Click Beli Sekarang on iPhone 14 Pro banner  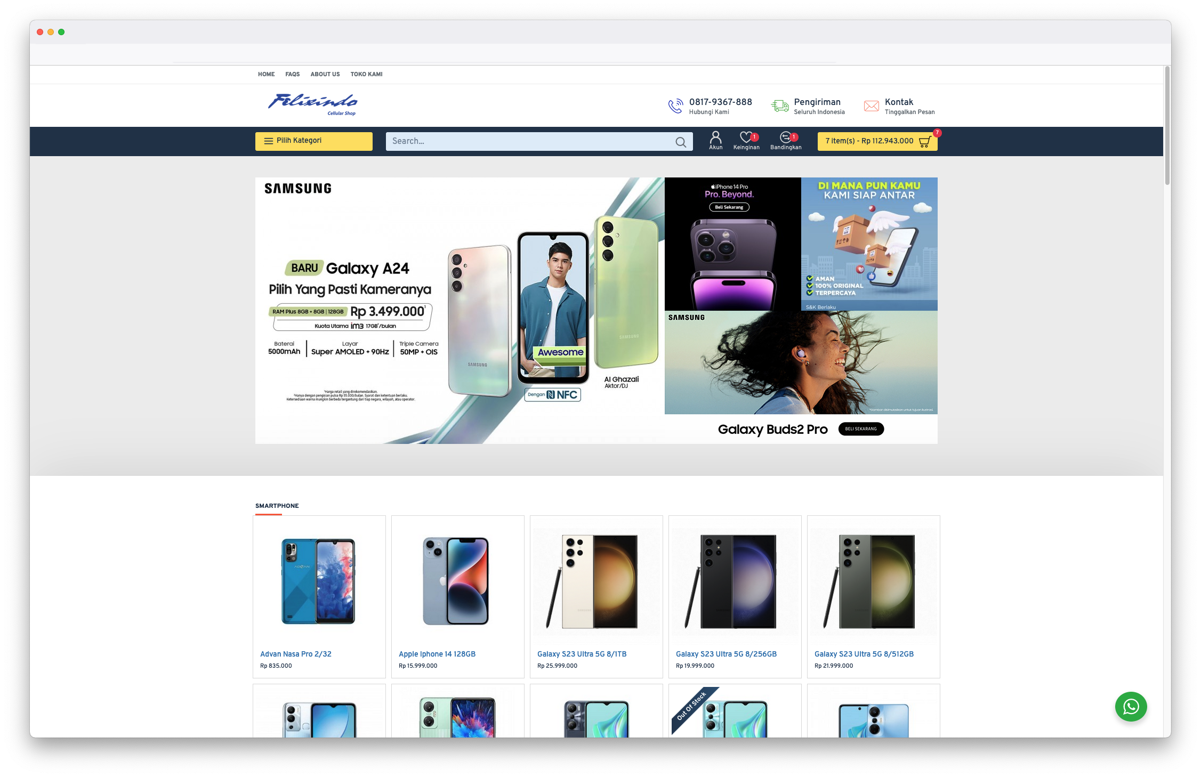pos(729,207)
